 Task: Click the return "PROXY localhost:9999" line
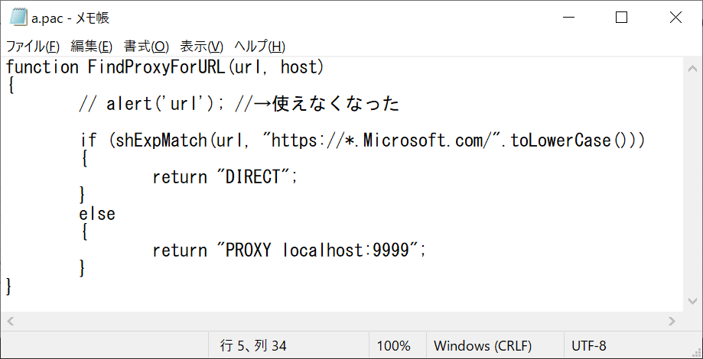pyautogui.click(x=288, y=251)
